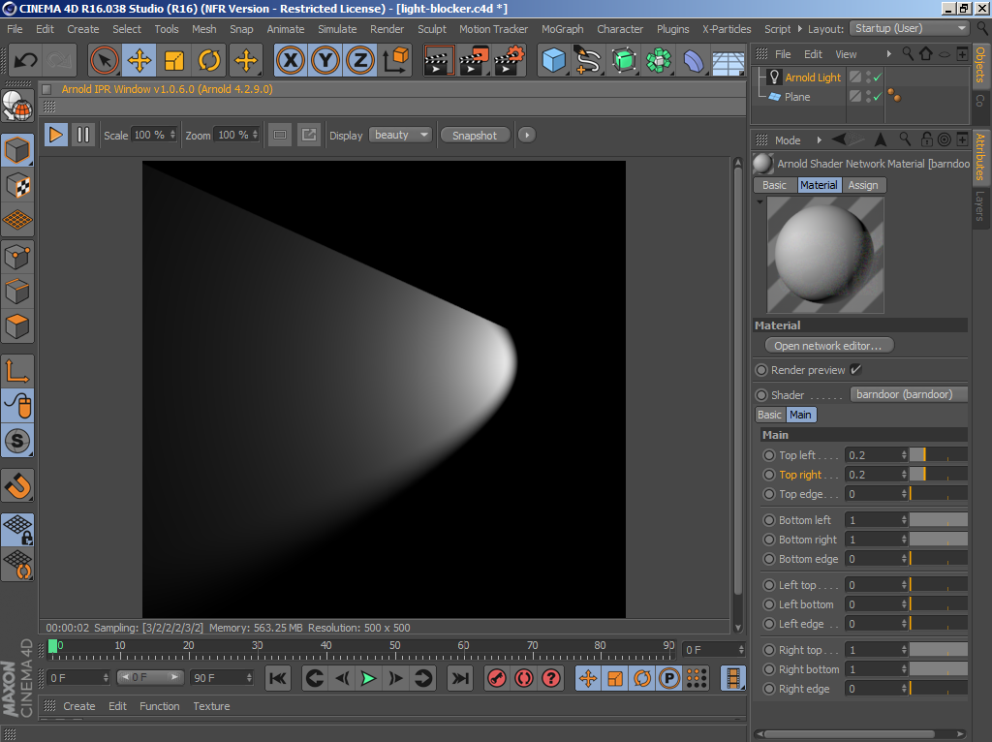
Task: Open the MoGraph menu
Action: [562, 29]
